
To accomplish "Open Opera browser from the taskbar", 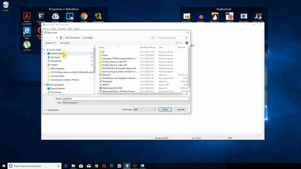I will [104, 166].
